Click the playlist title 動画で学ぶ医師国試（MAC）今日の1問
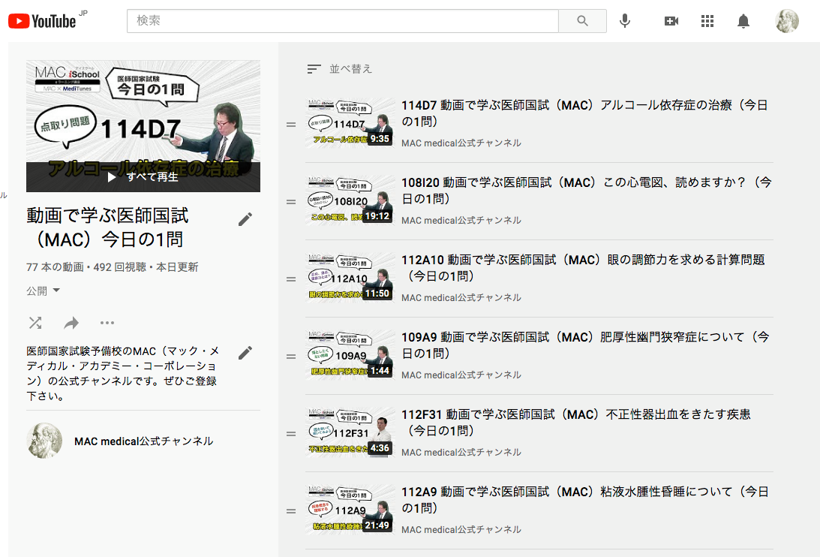The image size is (820, 557). click(x=107, y=227)
